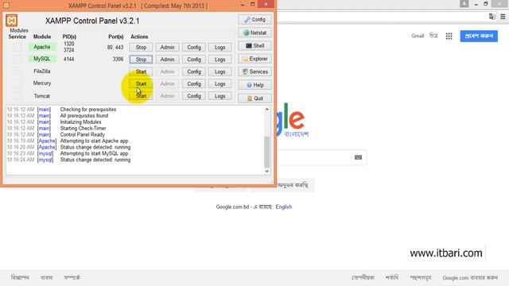Select MySQL module name label

[x=42, y=59]
